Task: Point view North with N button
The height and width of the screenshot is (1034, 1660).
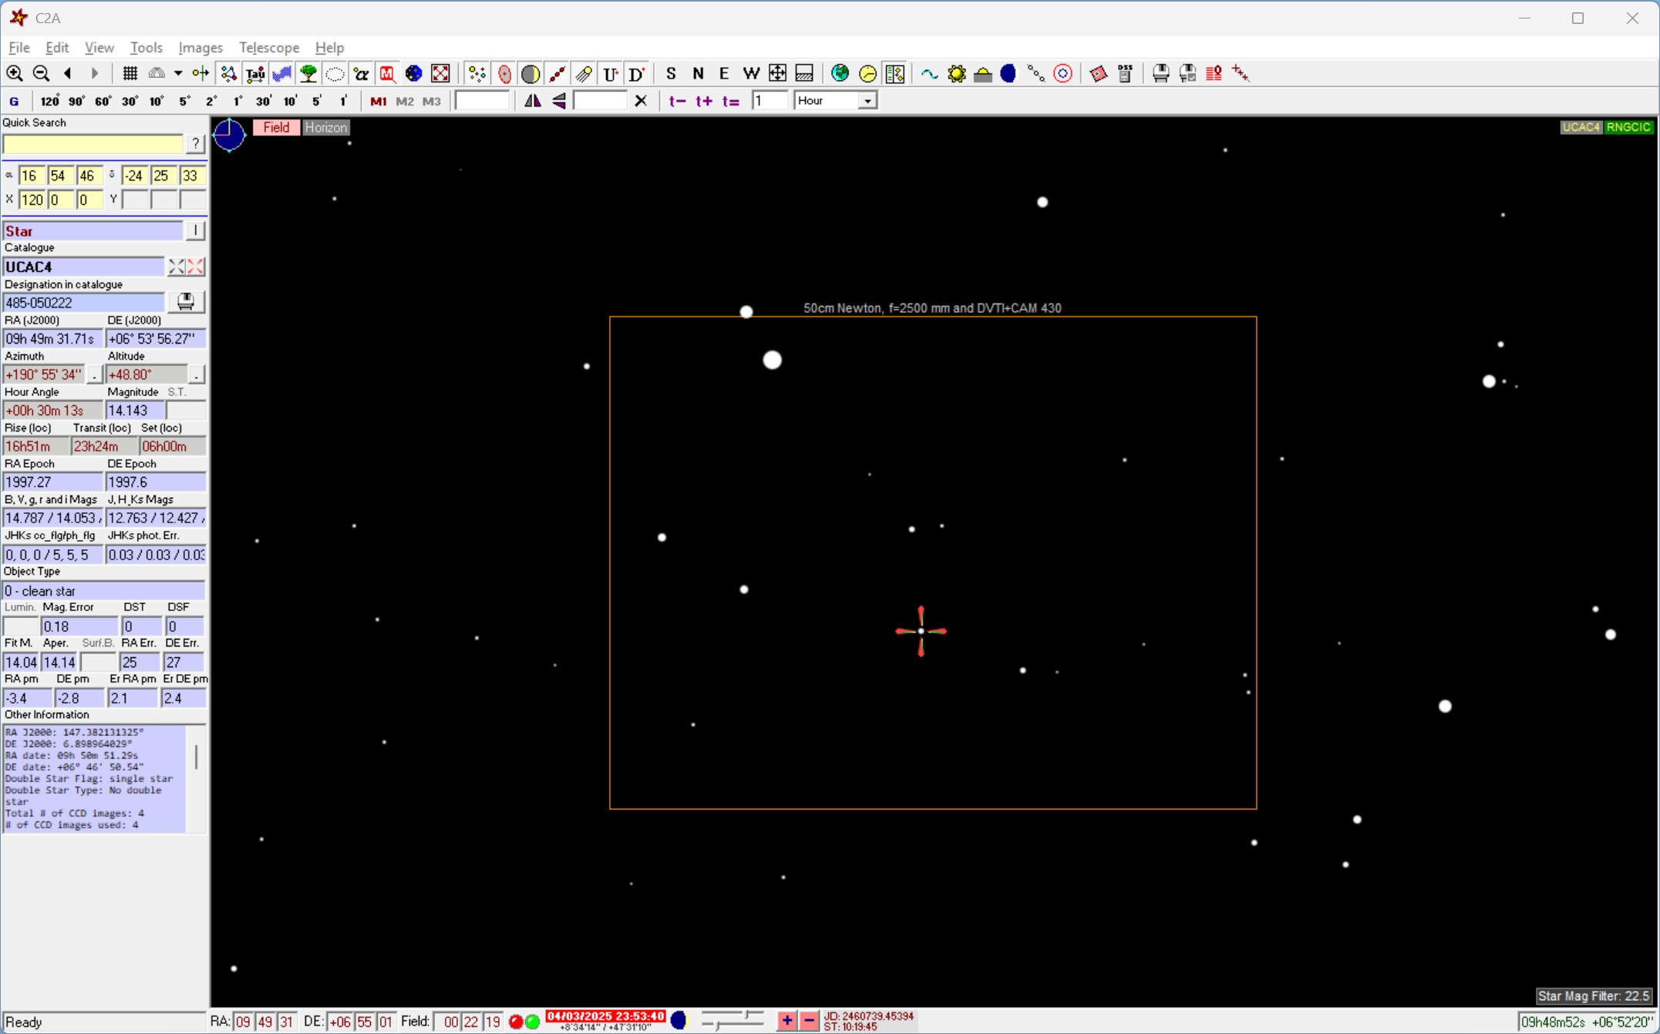Action: 698,73
